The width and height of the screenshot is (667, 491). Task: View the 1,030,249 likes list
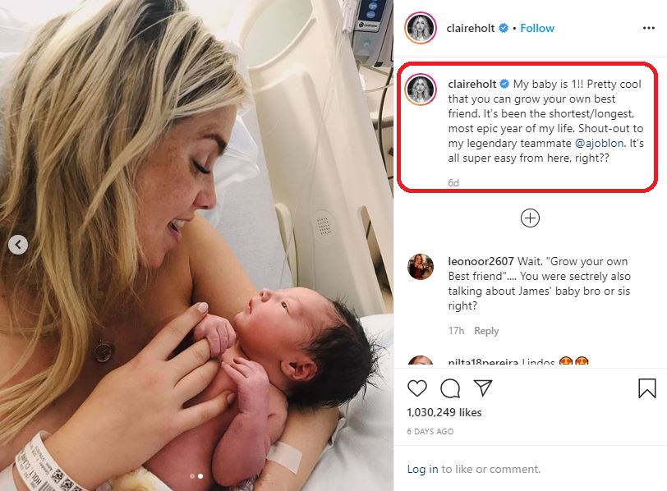point(444,412)
